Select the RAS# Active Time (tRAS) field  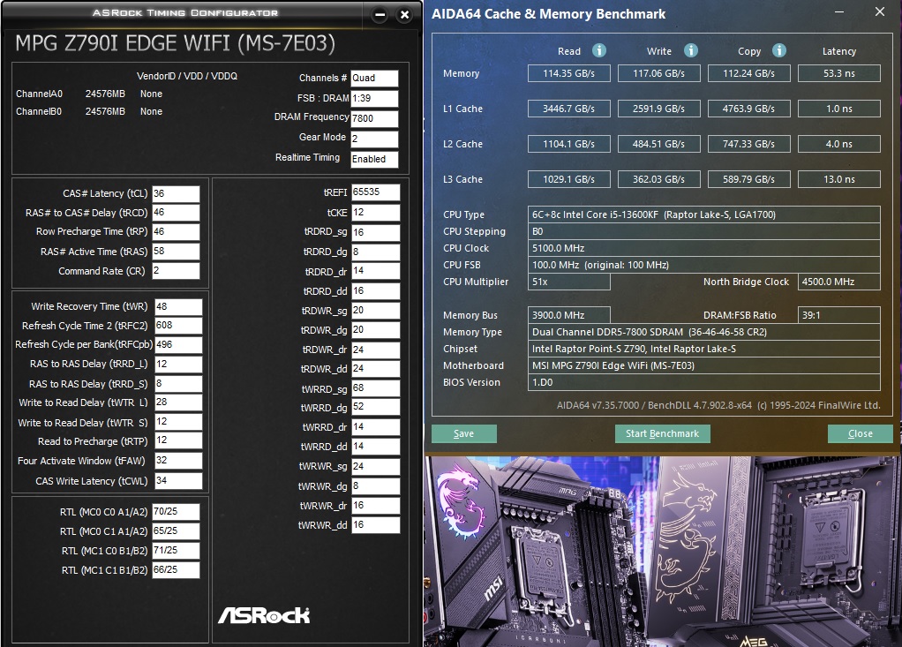[x=176, y=252]
